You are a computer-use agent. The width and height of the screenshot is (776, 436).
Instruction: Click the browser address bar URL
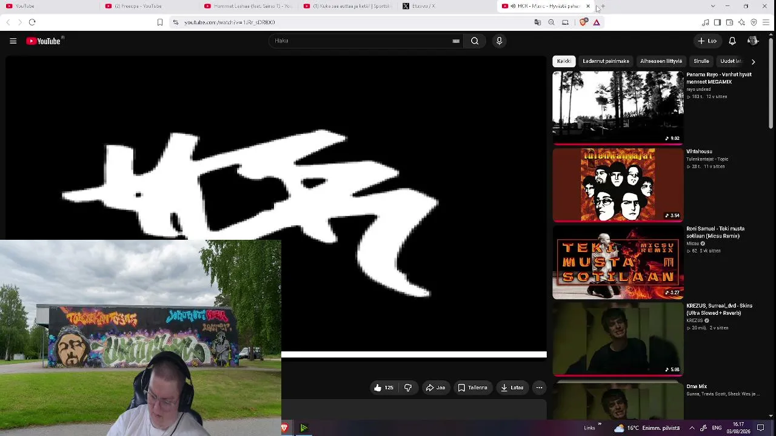229,22
